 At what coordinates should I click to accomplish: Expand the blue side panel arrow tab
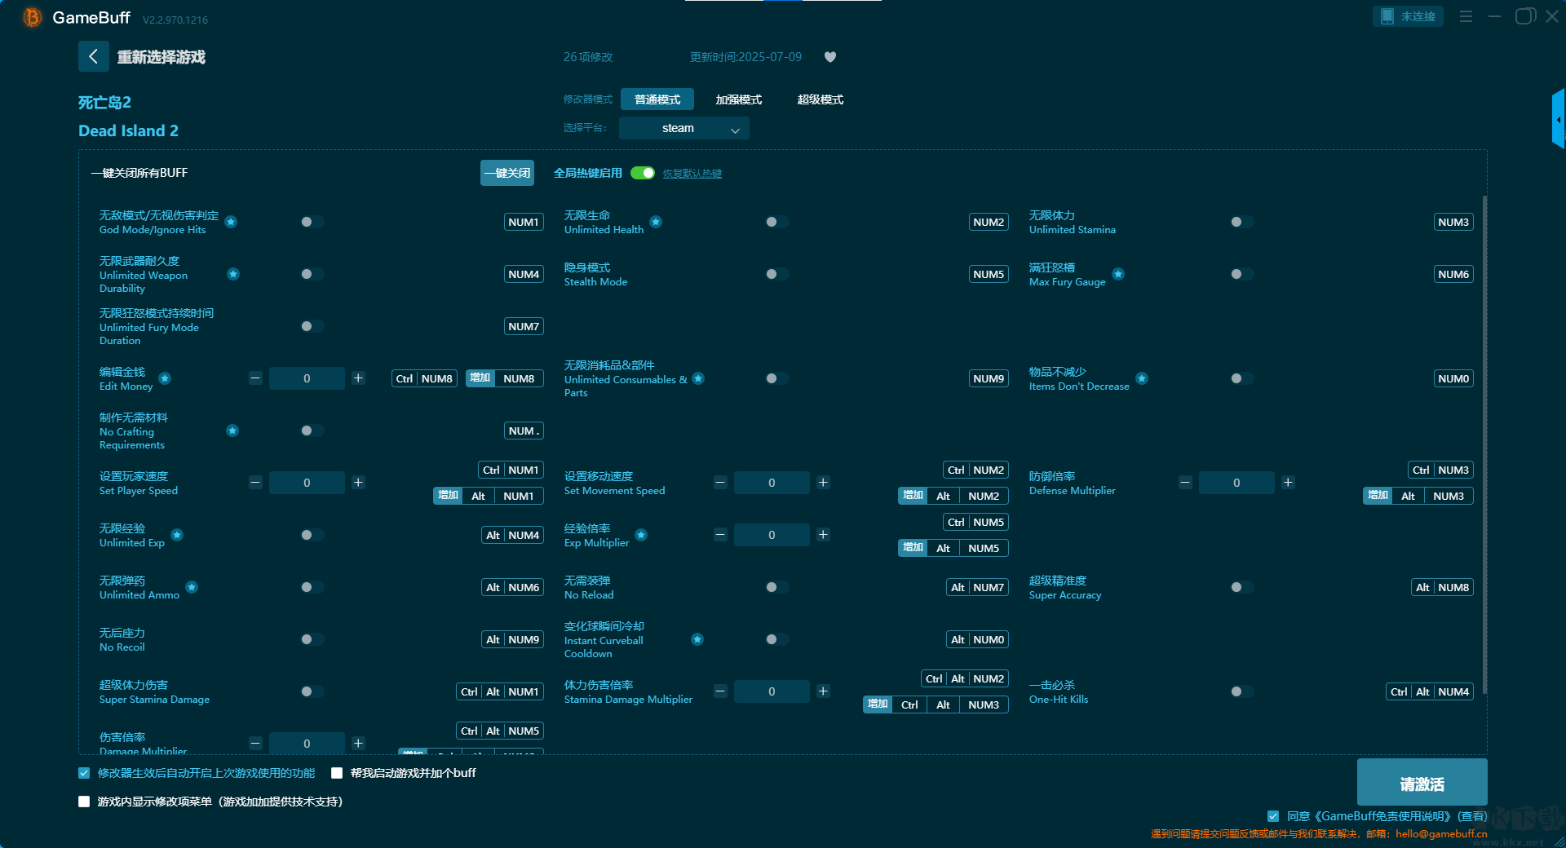click(x=1558, y=119)
